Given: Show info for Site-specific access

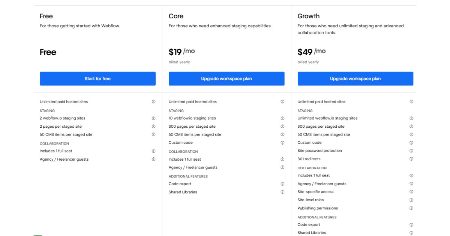Looking at the screenshot, I should coord(411,192).
